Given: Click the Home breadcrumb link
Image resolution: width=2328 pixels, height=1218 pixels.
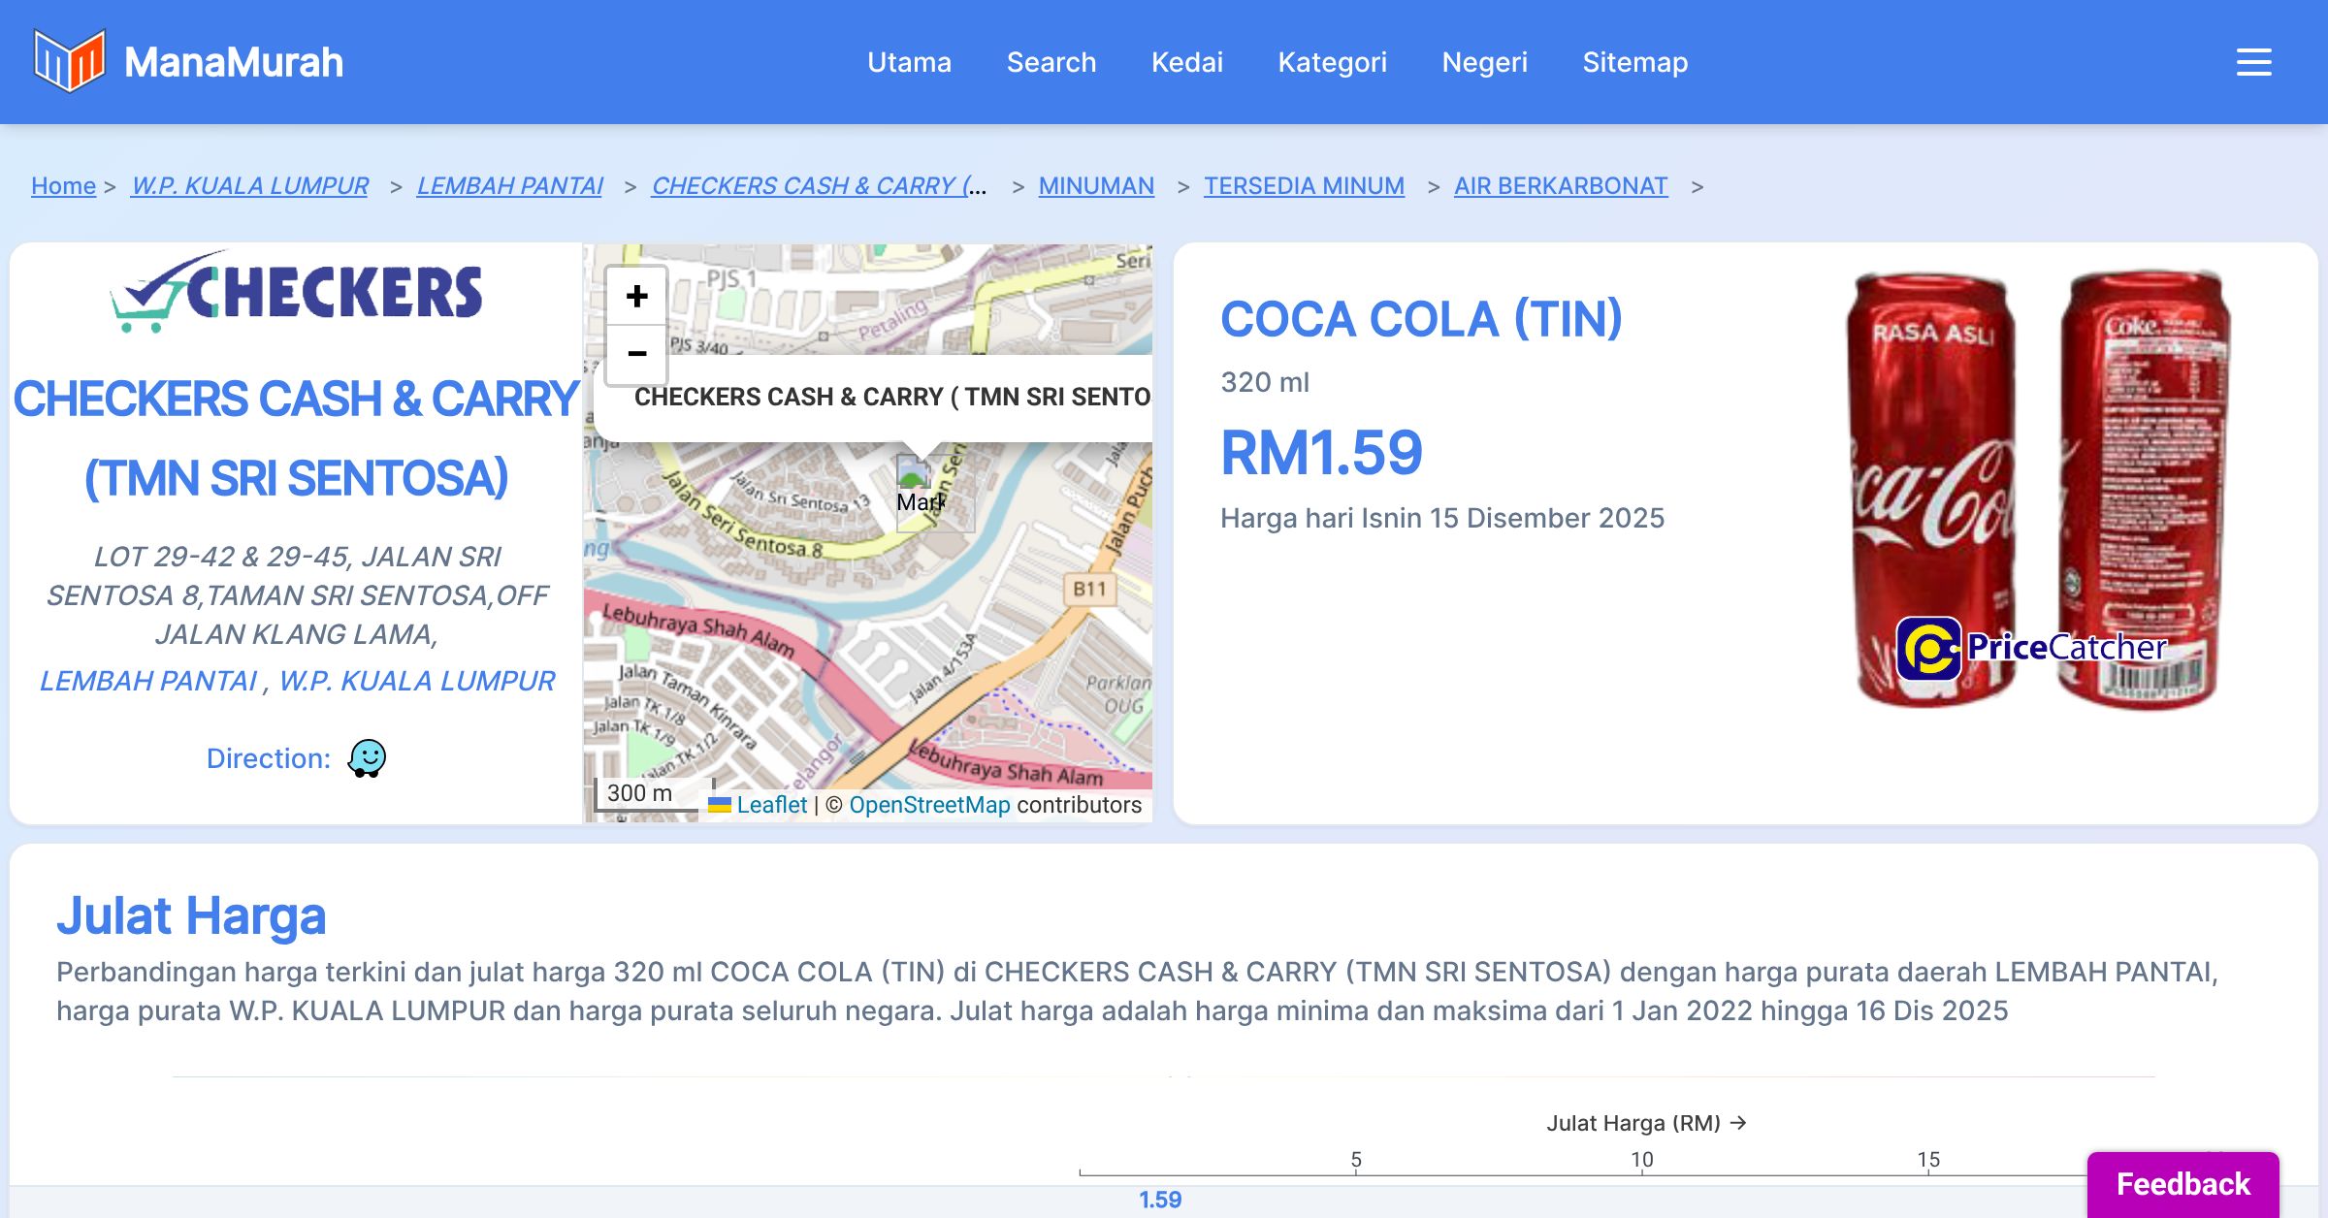Looking at the screenshot, I should pos(63,185).
